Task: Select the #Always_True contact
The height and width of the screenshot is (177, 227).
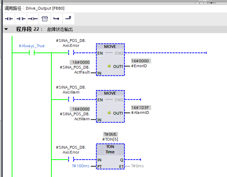Action: click(31, 53)
